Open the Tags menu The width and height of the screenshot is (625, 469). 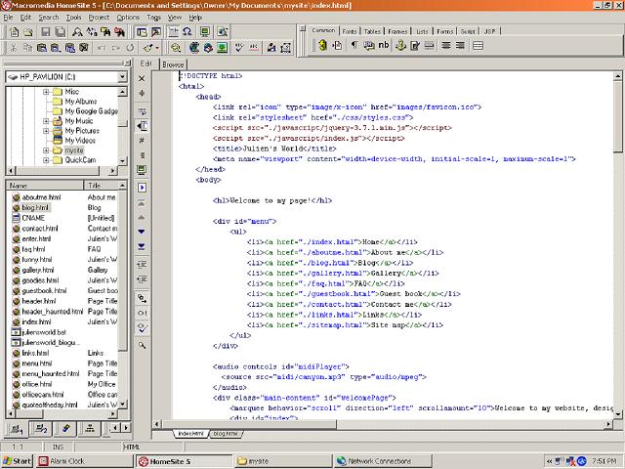[154, 18]
